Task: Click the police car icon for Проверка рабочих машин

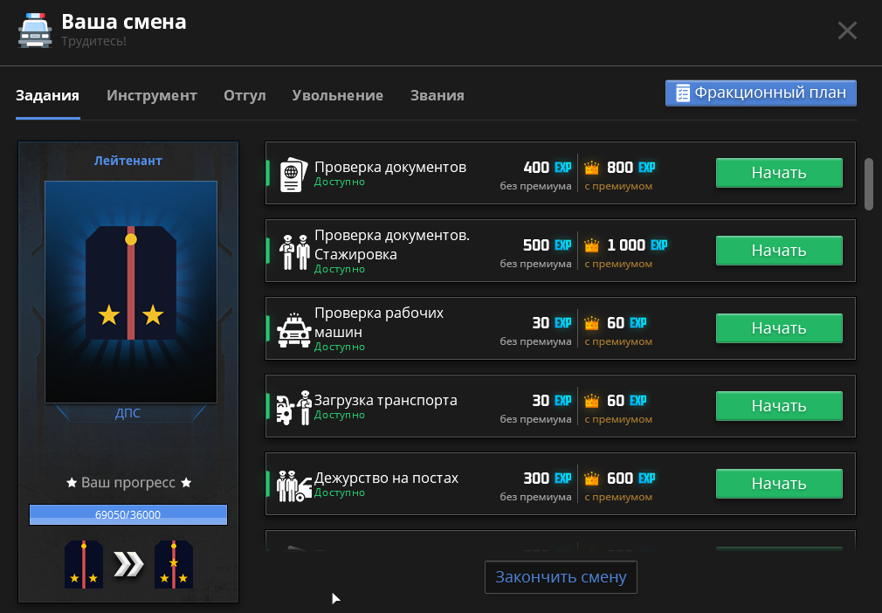Action: coord(293,330)
